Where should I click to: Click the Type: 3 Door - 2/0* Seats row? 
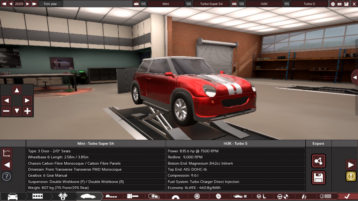[96, 151]
